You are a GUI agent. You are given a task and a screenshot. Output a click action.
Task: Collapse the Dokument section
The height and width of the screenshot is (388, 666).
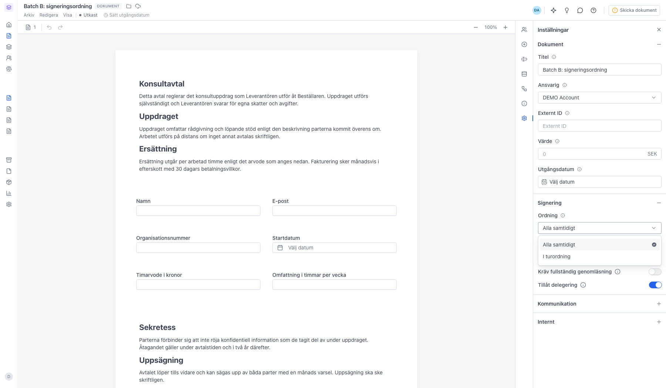click(x=659, y=44)
